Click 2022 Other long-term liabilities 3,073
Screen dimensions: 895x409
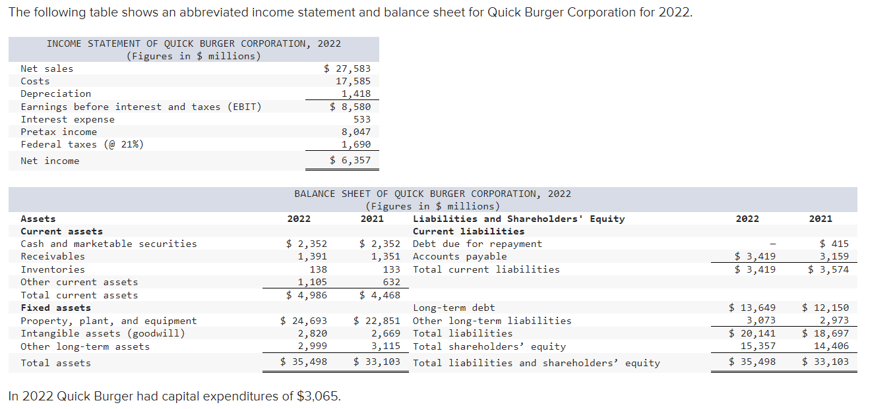761,321
